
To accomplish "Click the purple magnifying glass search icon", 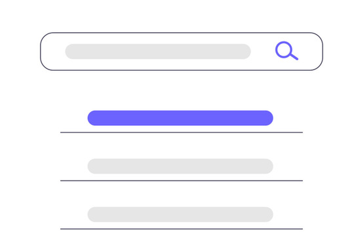I will [x=286, y=50].
